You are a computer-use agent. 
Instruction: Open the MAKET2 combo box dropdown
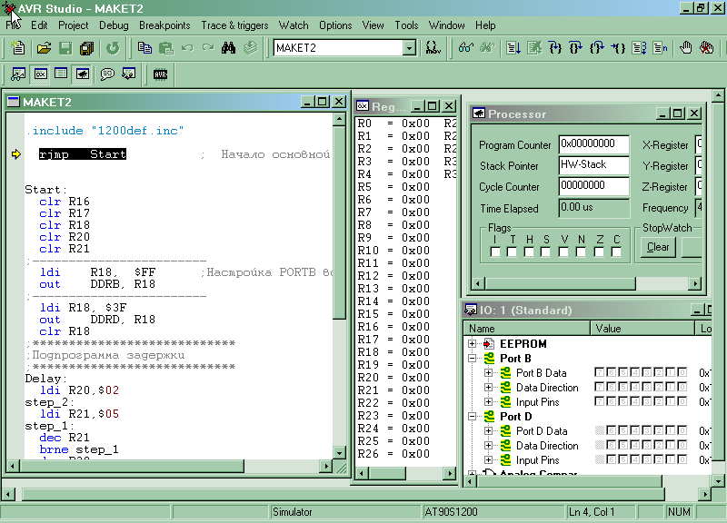pyautogui.click(x=408, y=47)
